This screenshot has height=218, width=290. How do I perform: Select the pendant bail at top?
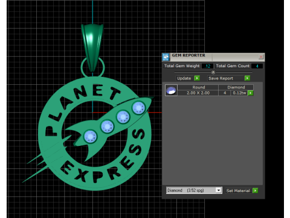[x=92, y=47]
